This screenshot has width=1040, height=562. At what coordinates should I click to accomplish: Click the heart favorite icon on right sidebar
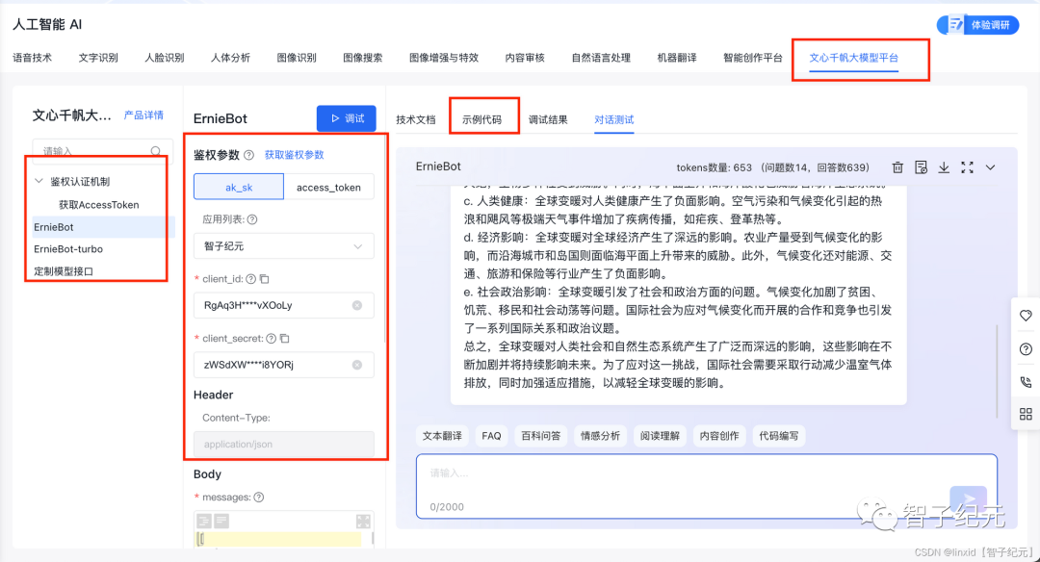(1026, 316)
